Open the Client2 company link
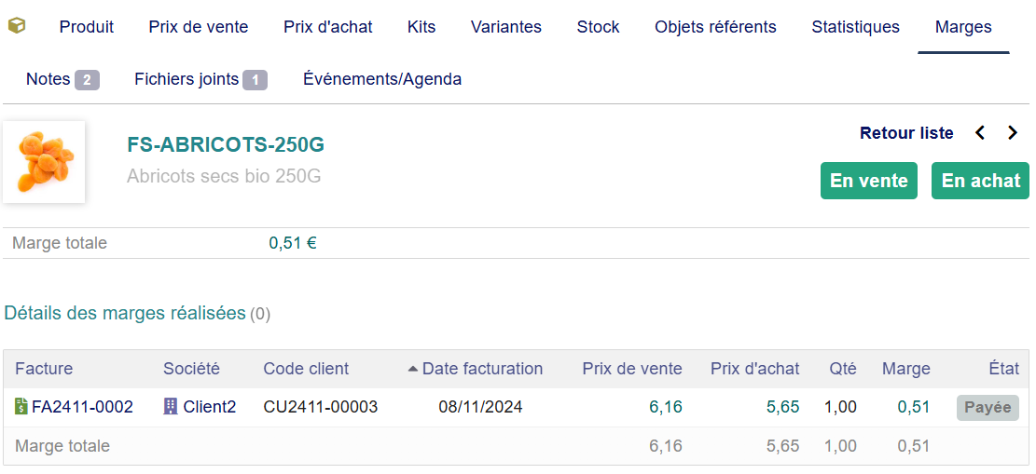Viewport: 1036px width, 474px height. click(210, 407)
